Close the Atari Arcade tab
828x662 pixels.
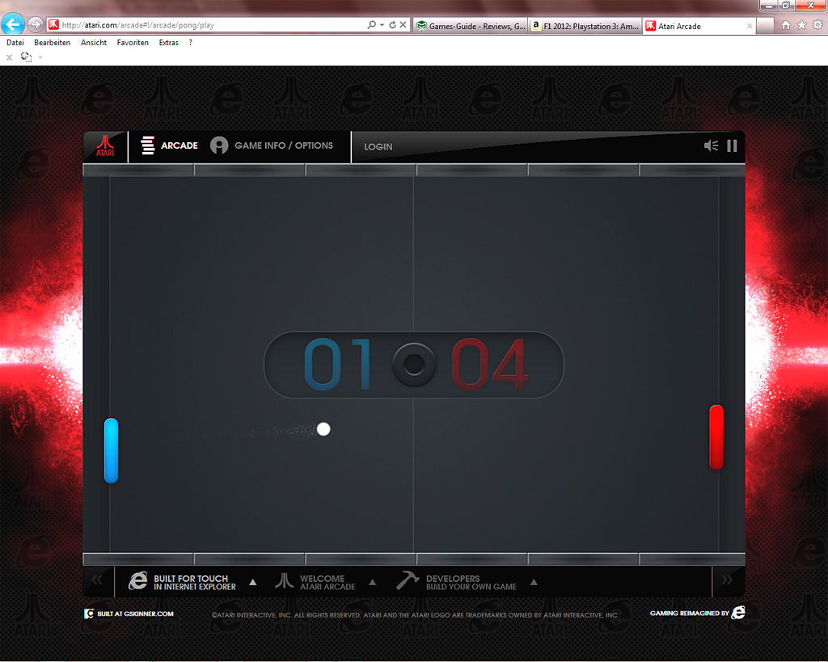pyautogui.click(x=750, y=26)
